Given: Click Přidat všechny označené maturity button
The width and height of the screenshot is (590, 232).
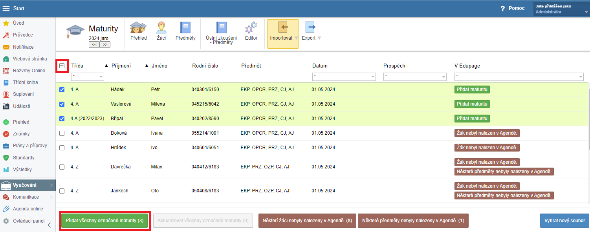Looking at the screenshot, I should [x=104, y=221].
